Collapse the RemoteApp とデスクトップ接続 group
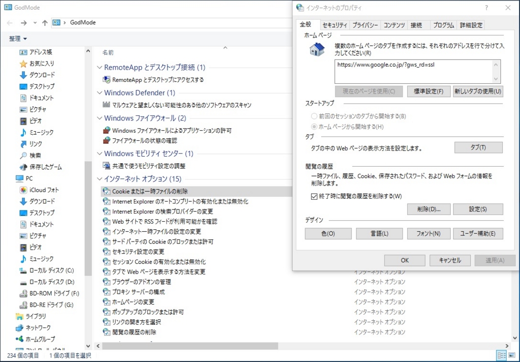Image resolution: width=520 pixels, height=362 pixels. [99, 68]
